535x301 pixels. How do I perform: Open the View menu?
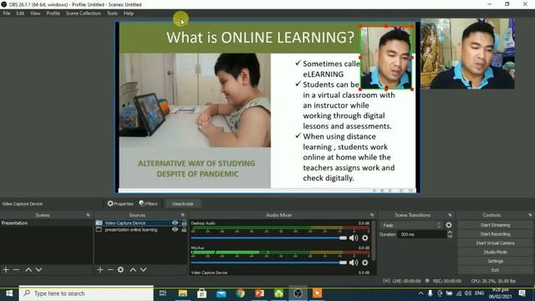click(35, 13)
